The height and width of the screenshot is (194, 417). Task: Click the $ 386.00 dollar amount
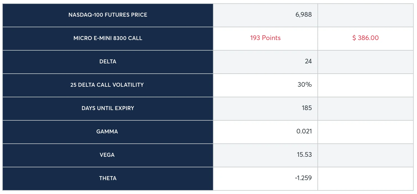[x=365, y=38]
